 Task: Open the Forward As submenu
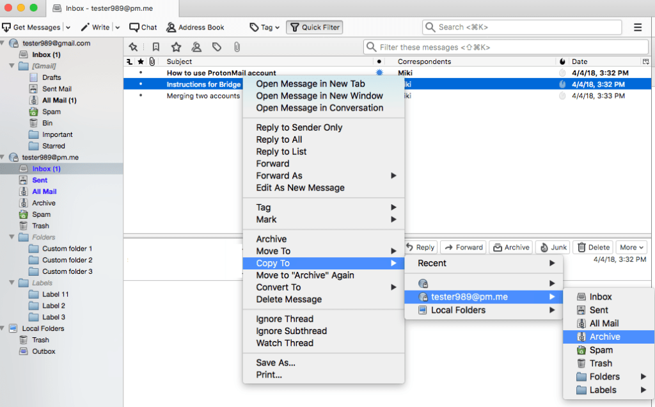pos(324,176)
